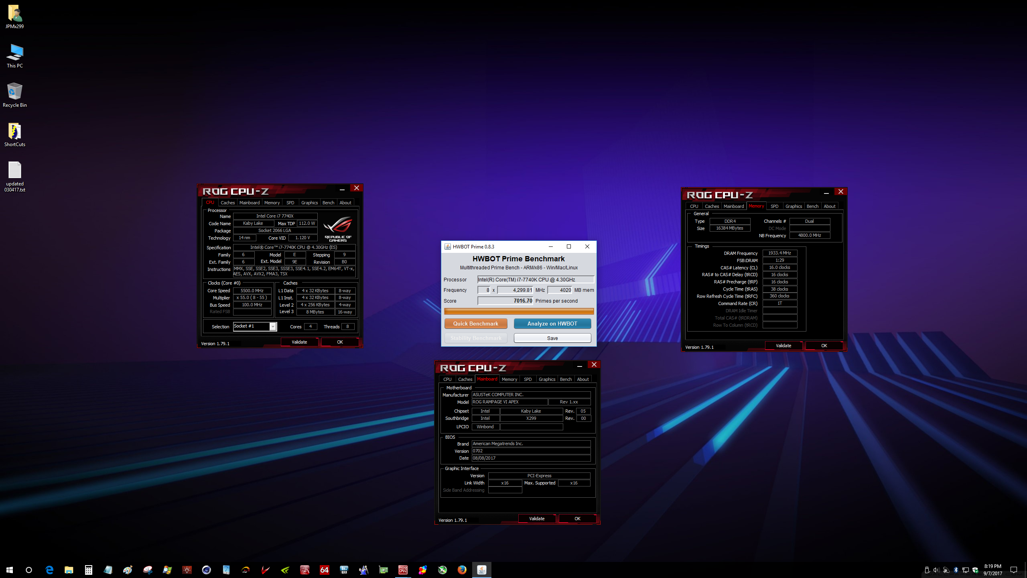Click BIOS Version value 0702
The height and width of the screenshot is (578, 1027).
point(531,451)
